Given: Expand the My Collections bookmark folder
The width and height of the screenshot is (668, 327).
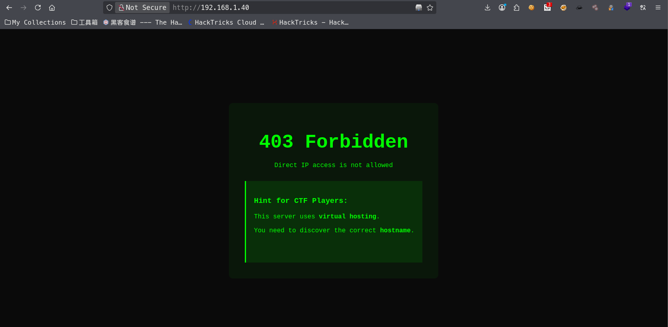Looking at the screenshot, I should 35,23.
